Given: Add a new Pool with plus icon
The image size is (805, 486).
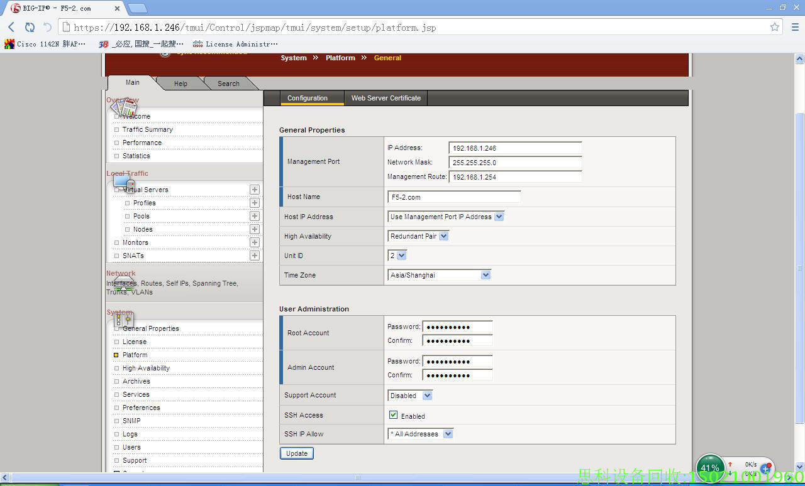Looking at the screenshot, I should tap(255, 216).
